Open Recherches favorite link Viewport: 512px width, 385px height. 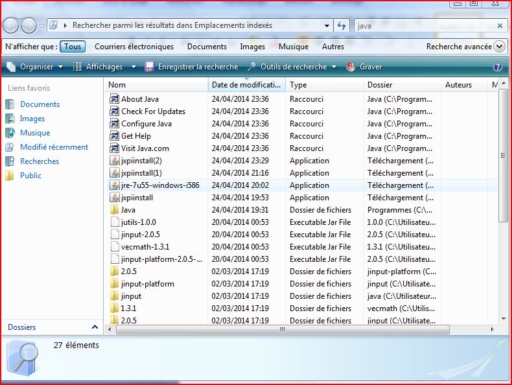pyautogui.click(x=40, y=161)
